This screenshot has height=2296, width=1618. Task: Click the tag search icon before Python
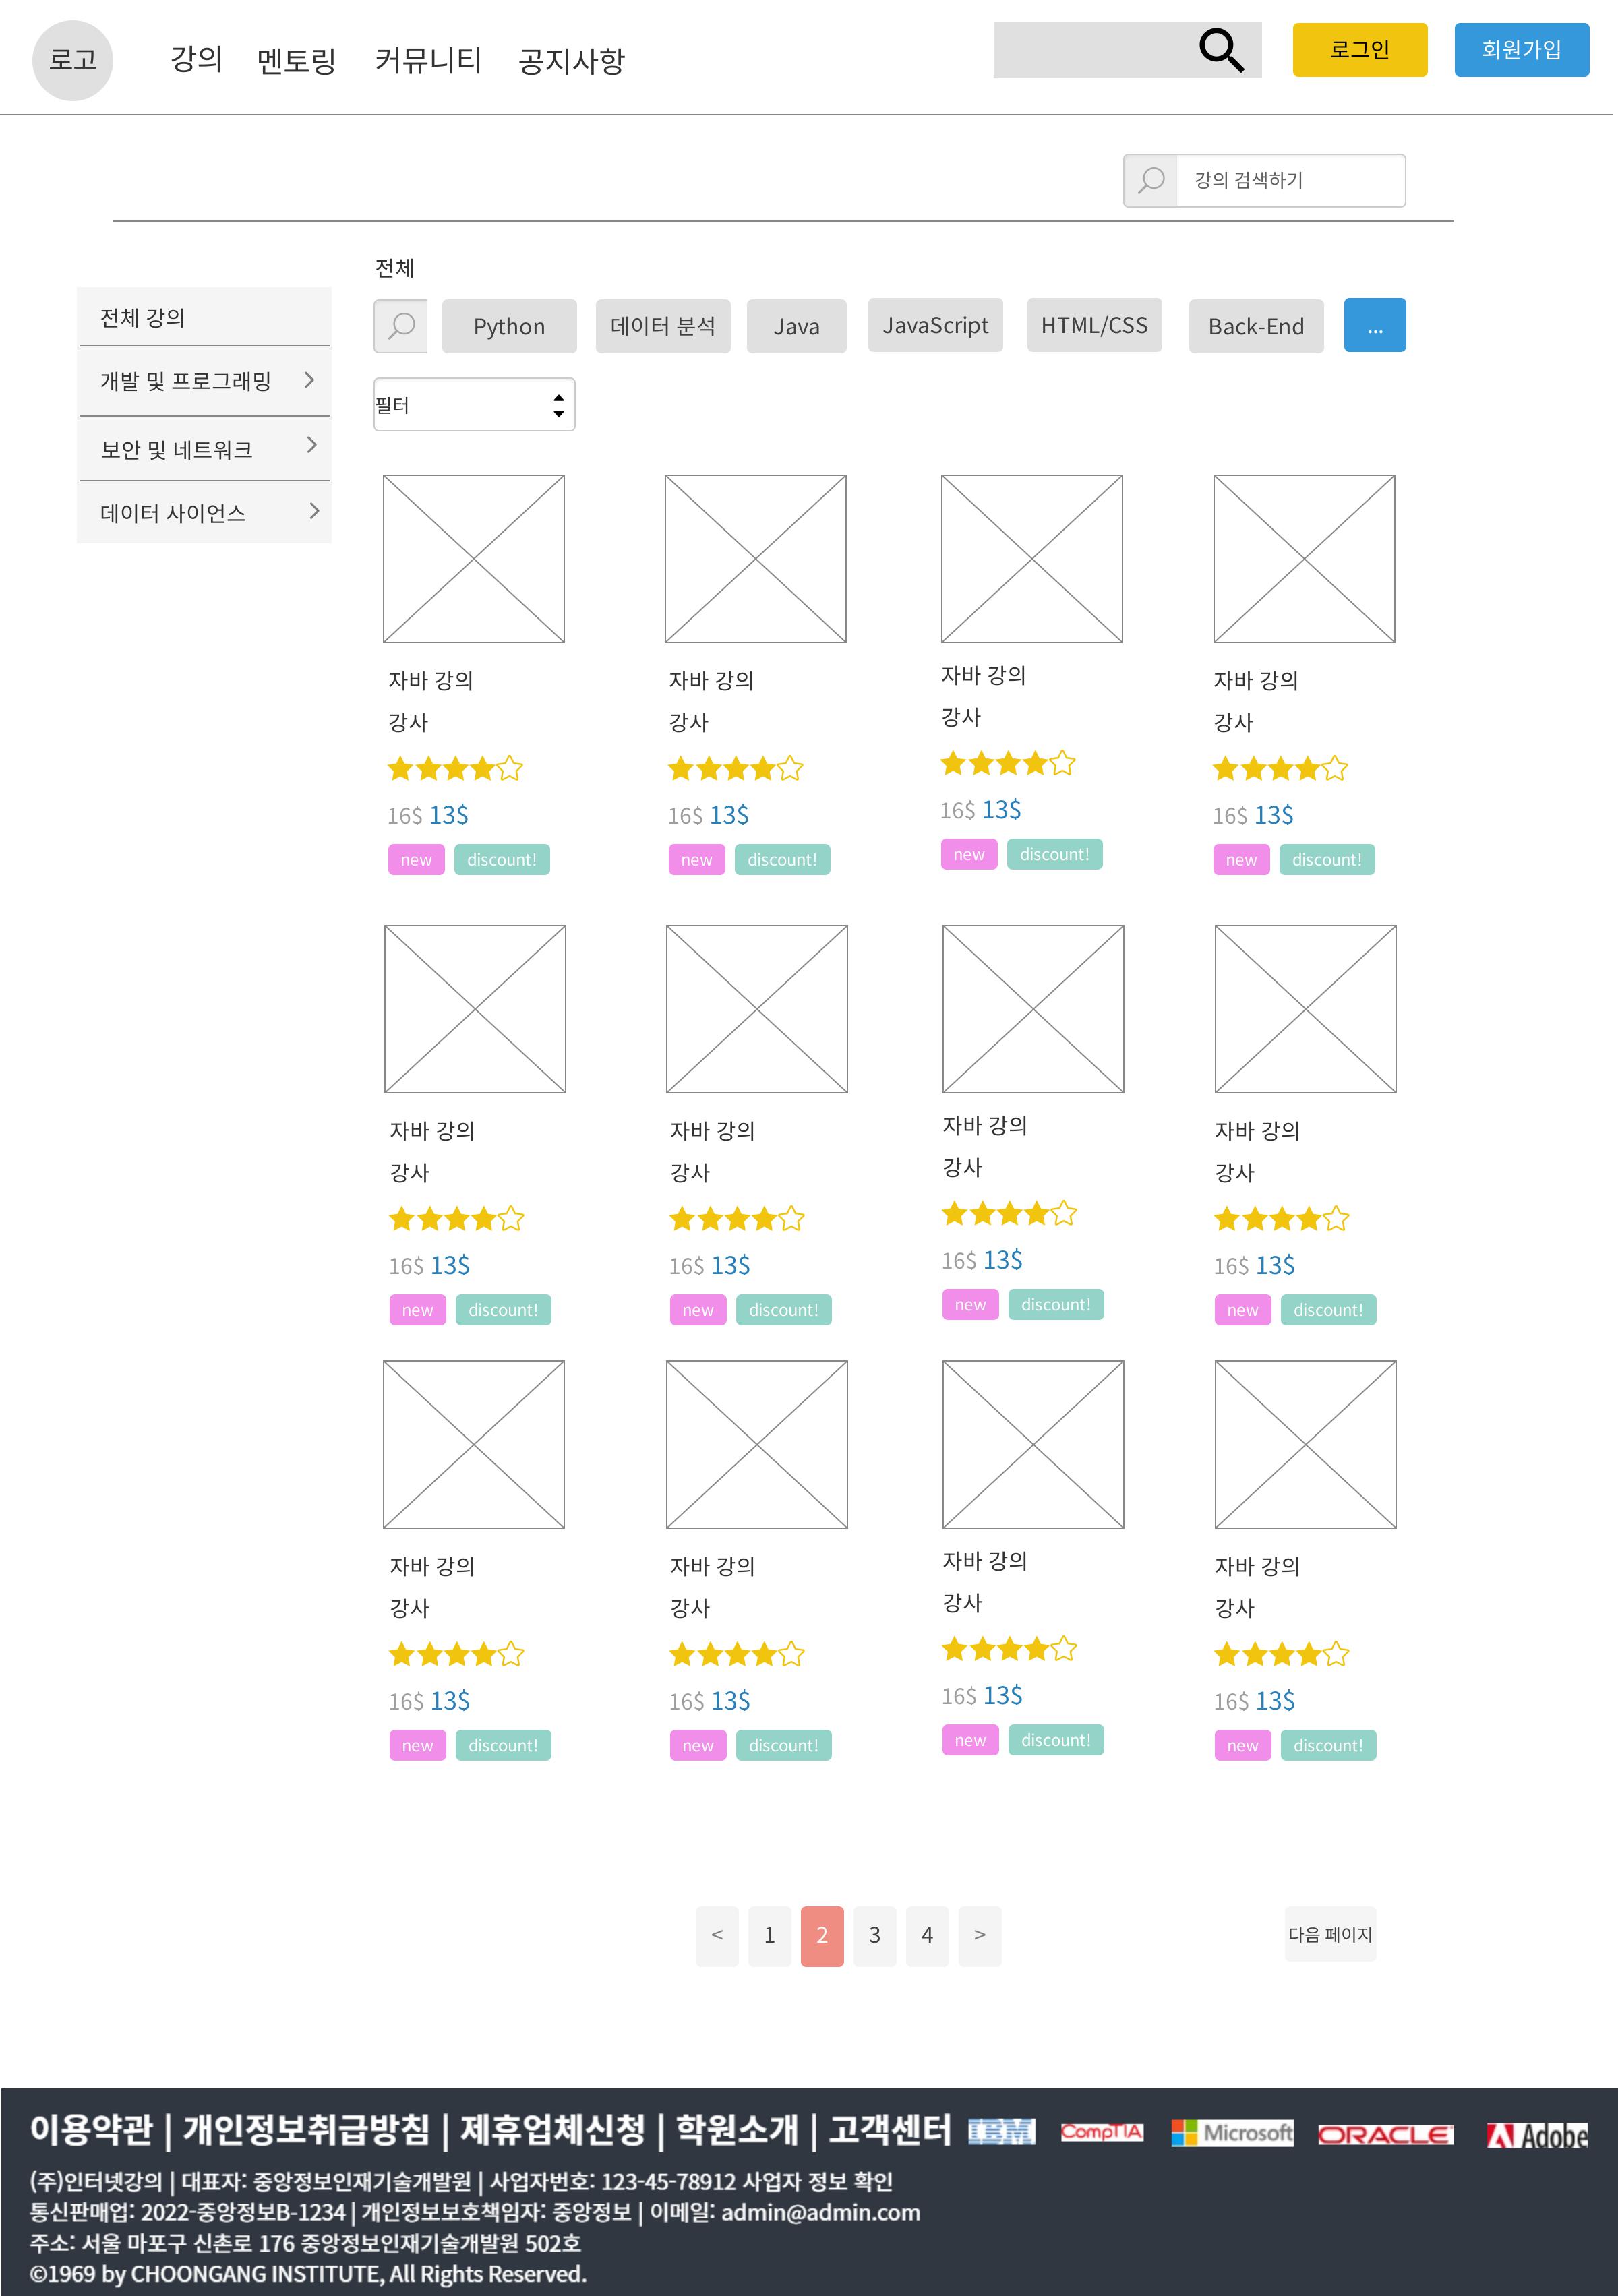pos(401,326)
